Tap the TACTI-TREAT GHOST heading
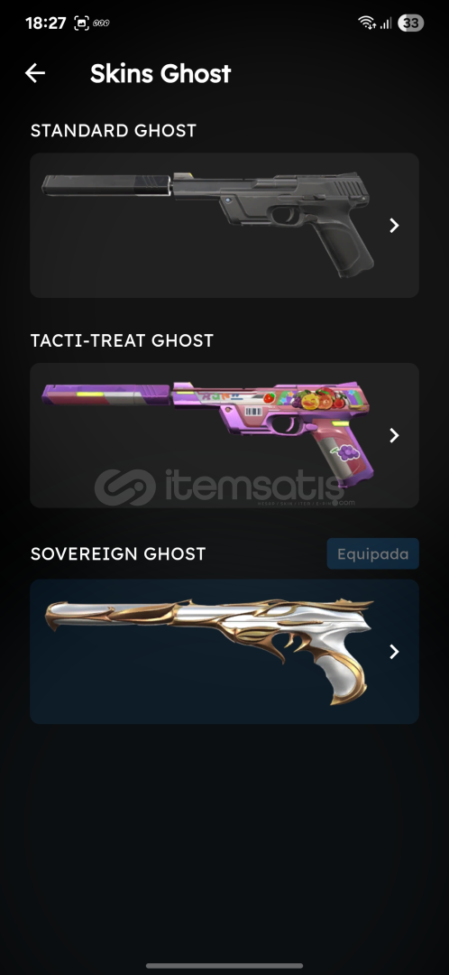 [122, 340]
